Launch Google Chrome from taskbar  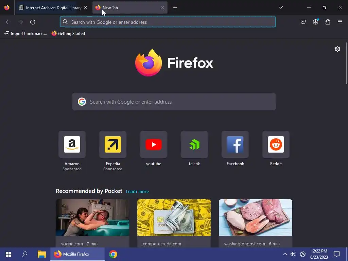[113, 254]
